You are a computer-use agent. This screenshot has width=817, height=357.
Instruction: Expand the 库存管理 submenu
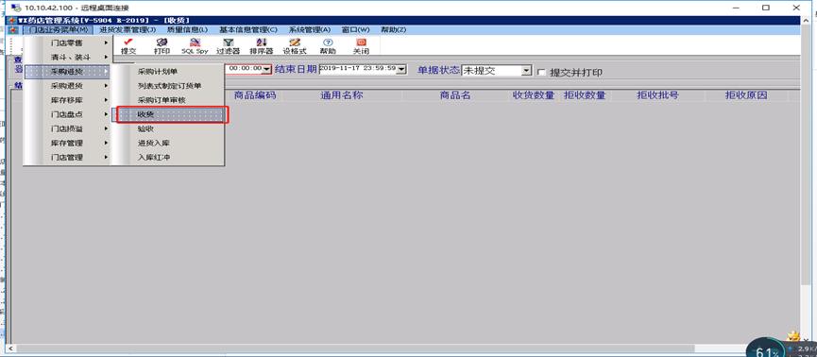[x=68, y=143]
